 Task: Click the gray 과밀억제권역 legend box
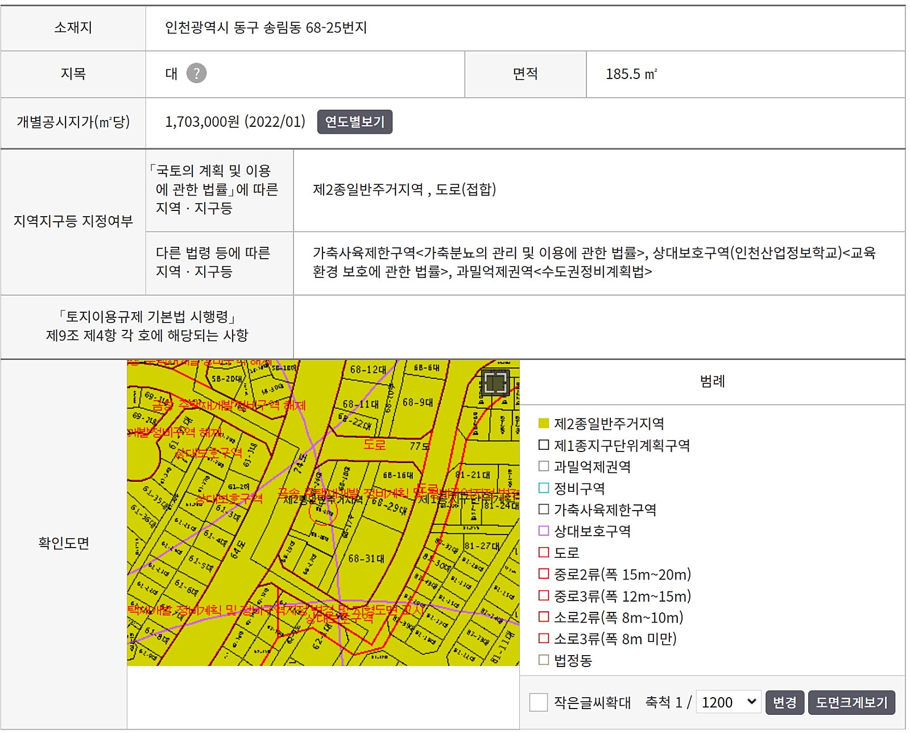coord(544,466)
